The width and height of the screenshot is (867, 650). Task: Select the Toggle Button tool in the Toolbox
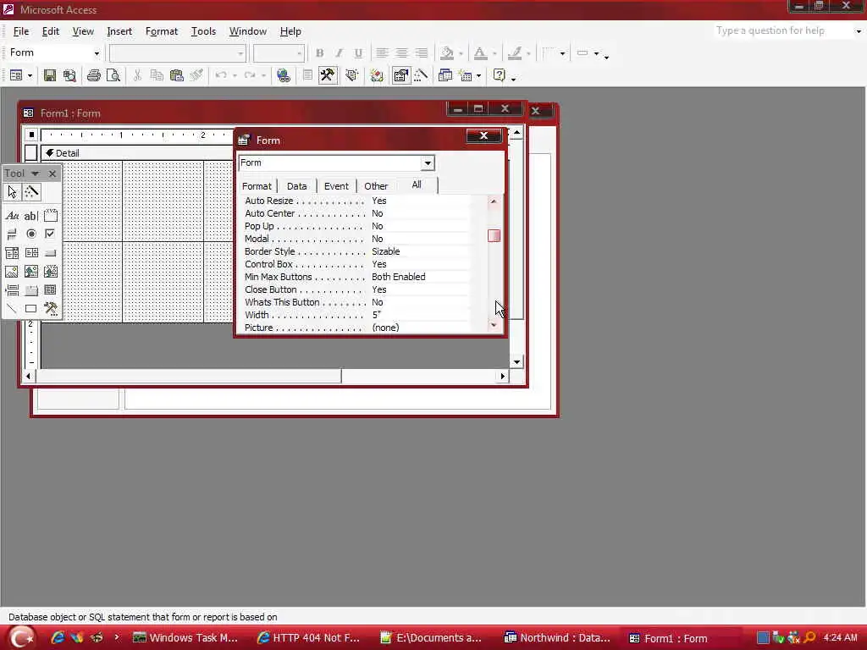click(x=12, y=234)
